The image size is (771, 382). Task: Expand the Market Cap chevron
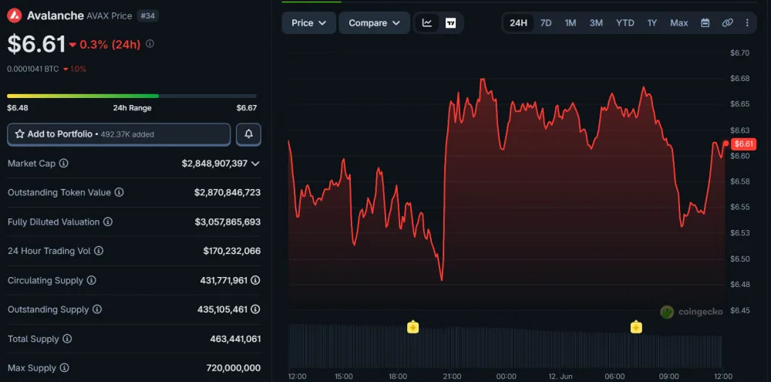click(255, 164)
